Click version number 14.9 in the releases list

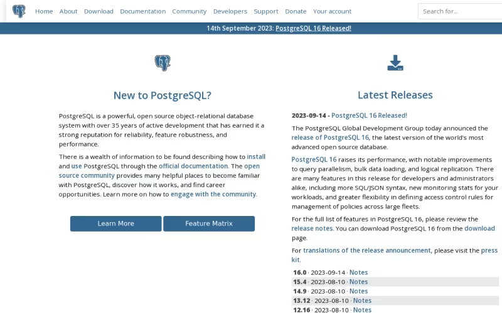(x=300, y=291)
